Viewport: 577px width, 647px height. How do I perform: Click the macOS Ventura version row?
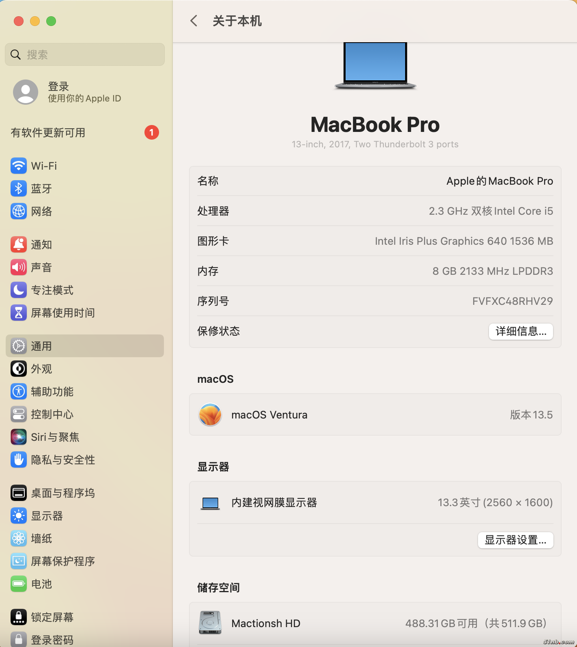click(375, 415)
